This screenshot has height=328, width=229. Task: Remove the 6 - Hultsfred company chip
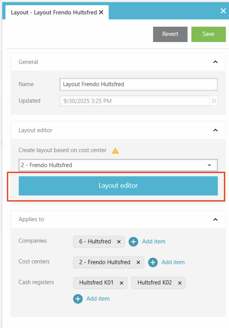[119, 242]
